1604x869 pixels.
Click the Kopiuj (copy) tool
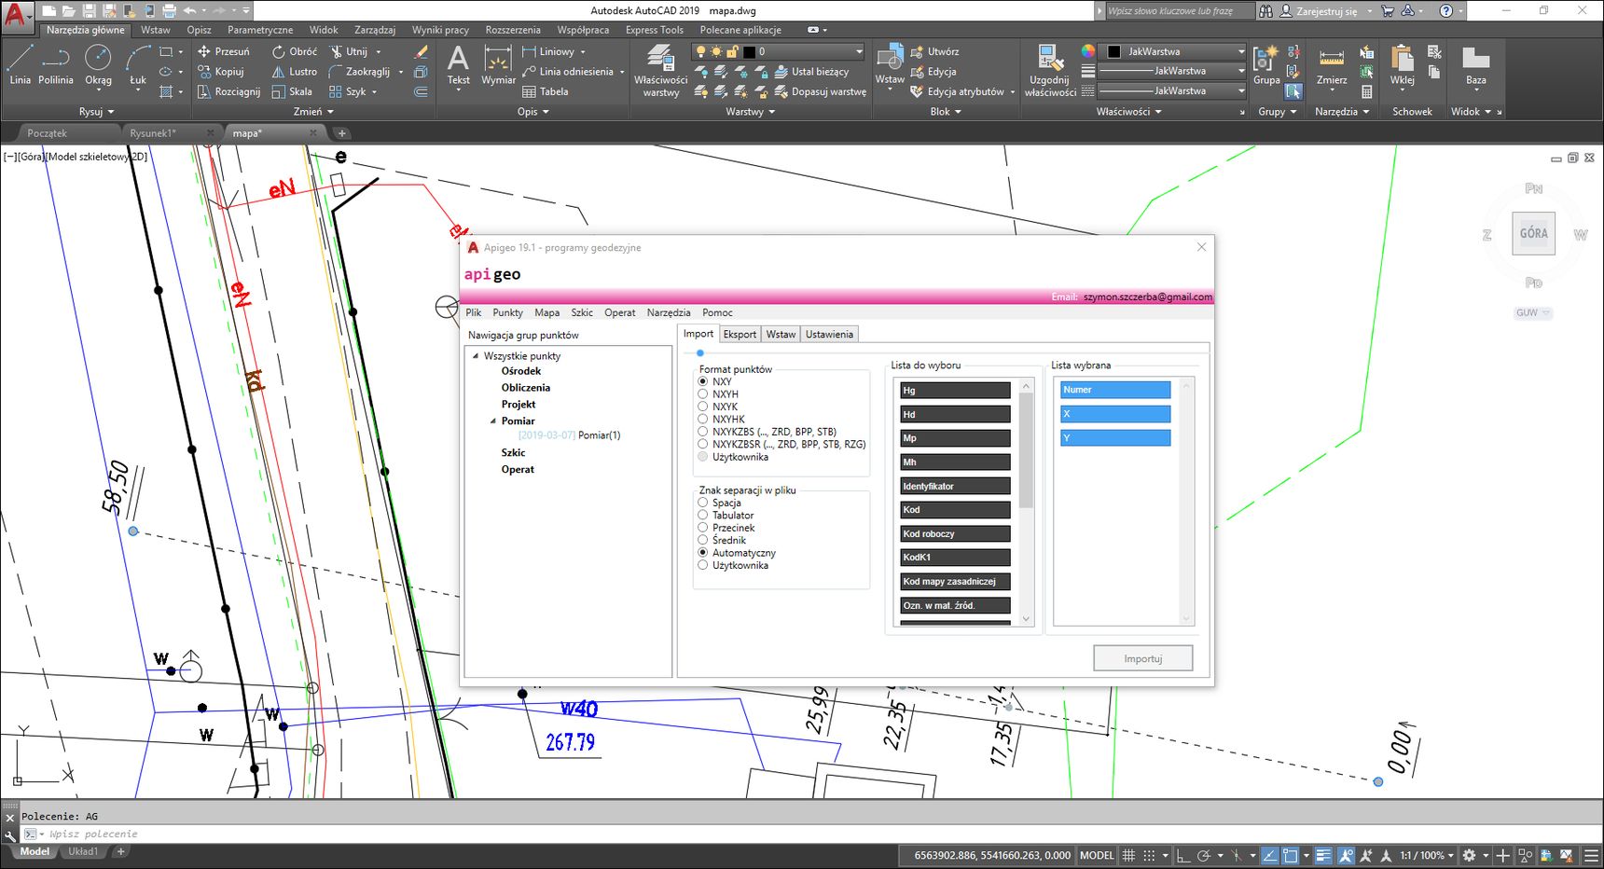pos(221,72)
